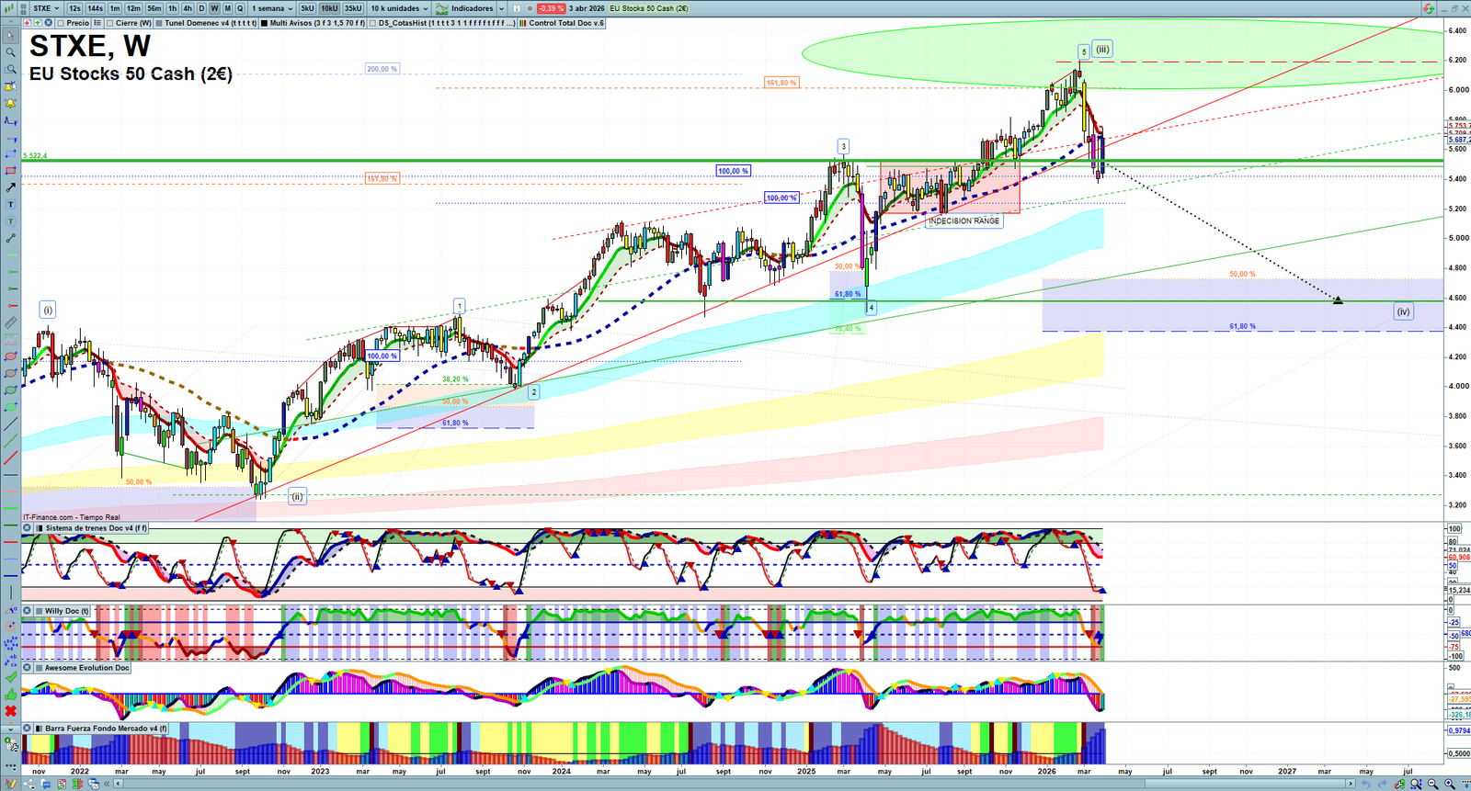Pick the speech bubble text comment tool

[x=10, y=221]
